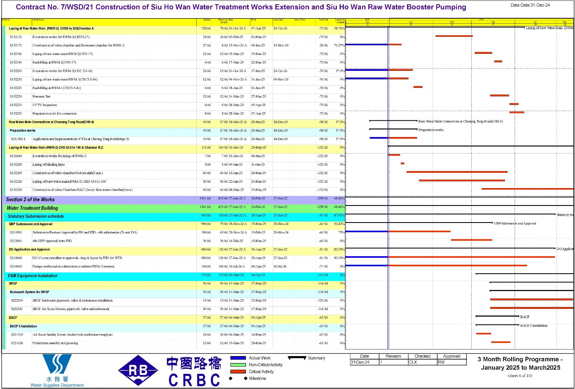
Task: Click the Data Date 31-Dec-24 text
Action: (530, 5)
